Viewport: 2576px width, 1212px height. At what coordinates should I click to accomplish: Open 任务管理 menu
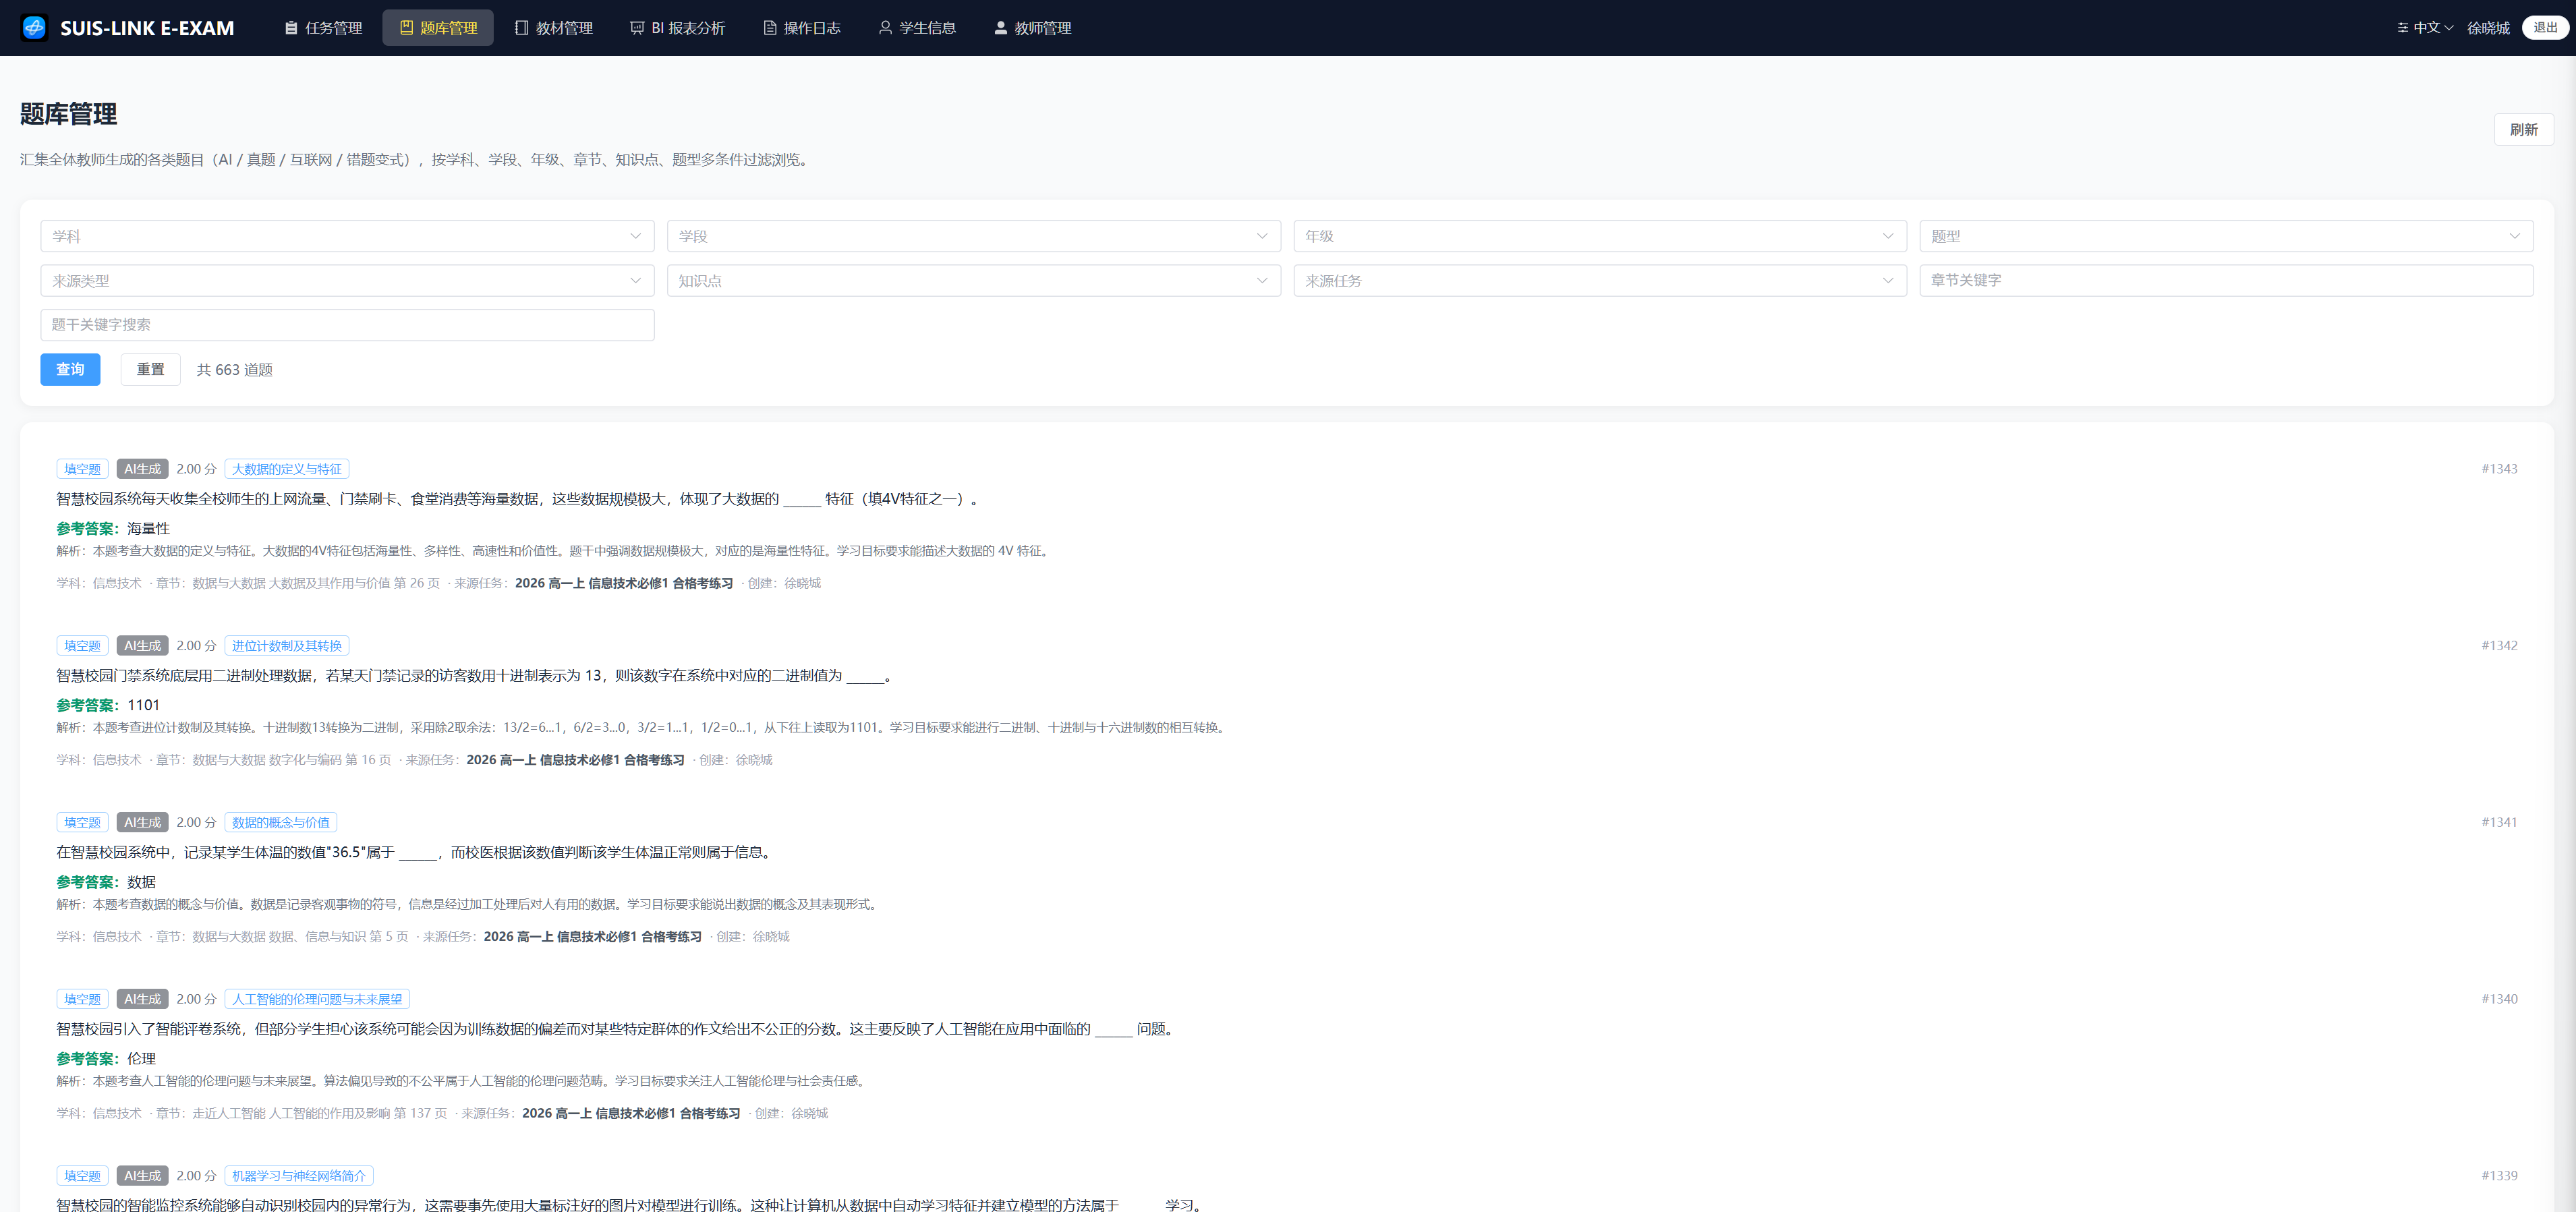(x=323, y=28)
